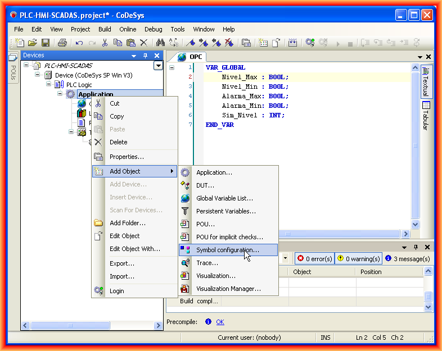Click the Undo arrow in the toolbar
Image resolution: width=442 pixels, height=351 pixels.
[79, 43]
